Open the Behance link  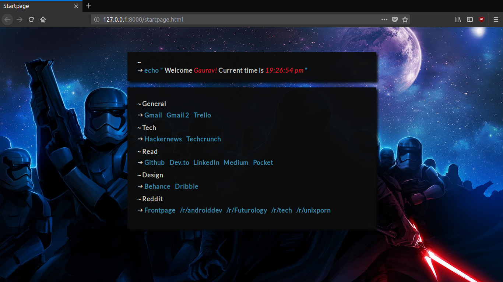(157, 187)
